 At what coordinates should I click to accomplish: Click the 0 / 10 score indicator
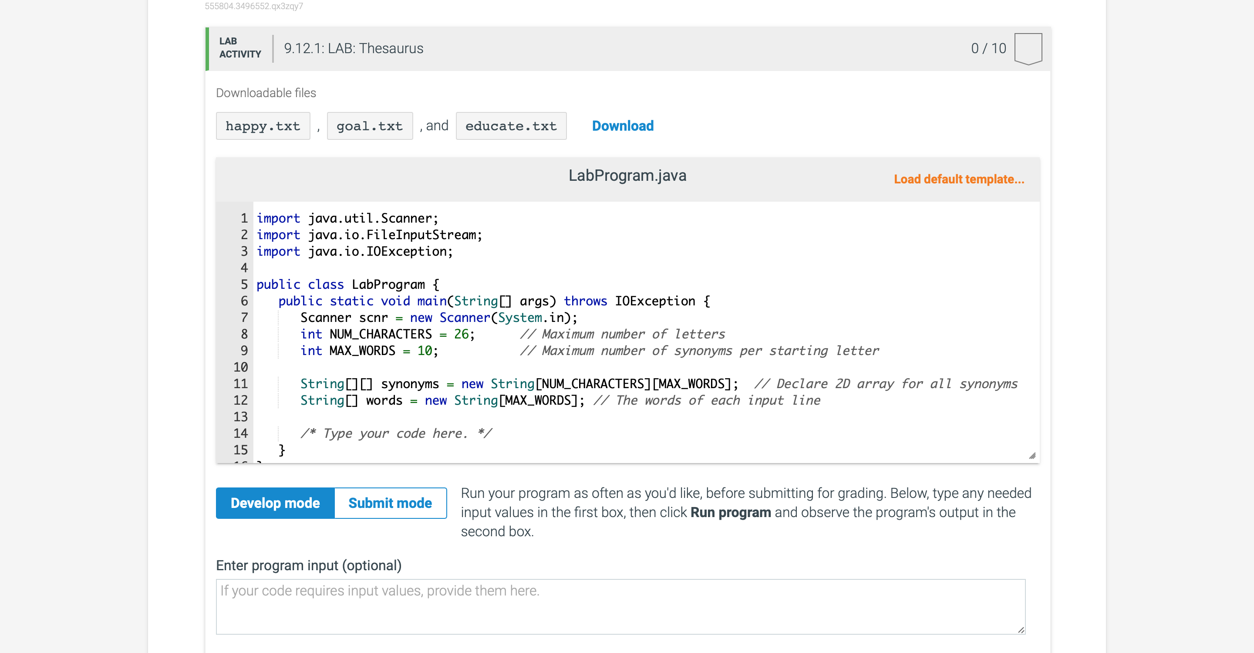[988, 48]
